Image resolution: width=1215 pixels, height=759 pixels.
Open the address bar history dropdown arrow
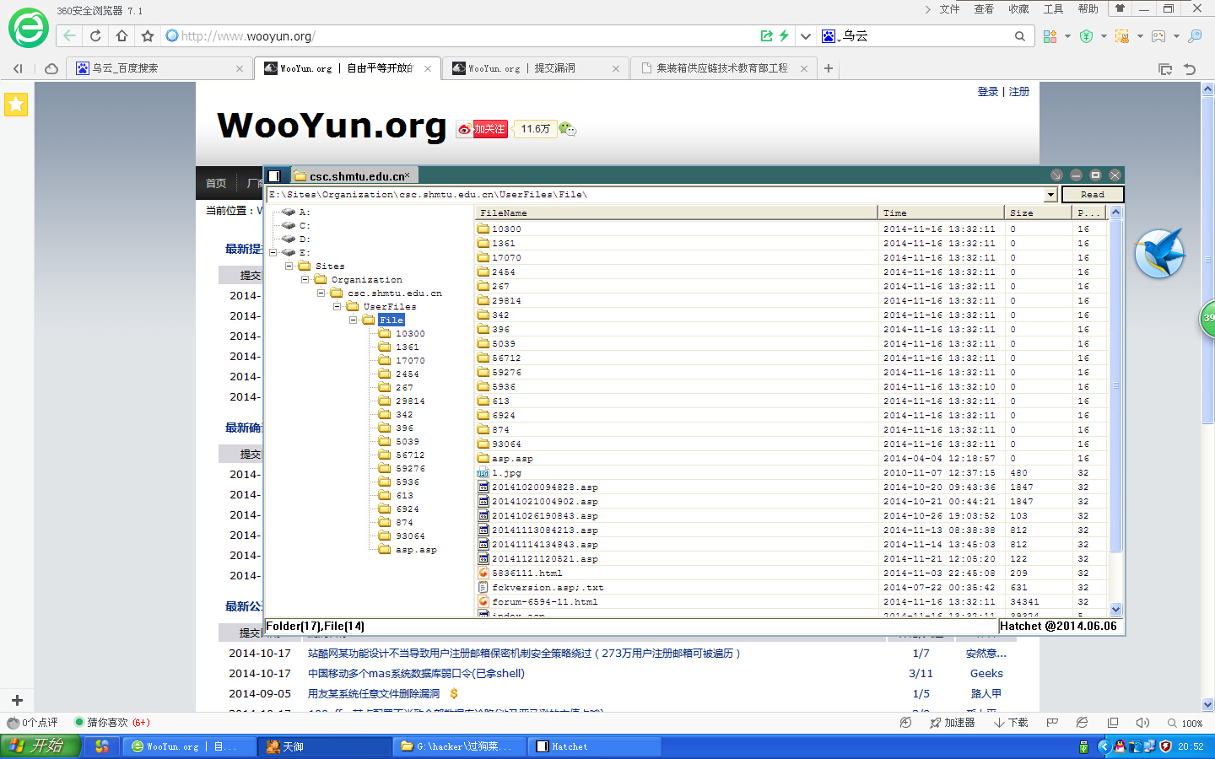click(806, 36)
